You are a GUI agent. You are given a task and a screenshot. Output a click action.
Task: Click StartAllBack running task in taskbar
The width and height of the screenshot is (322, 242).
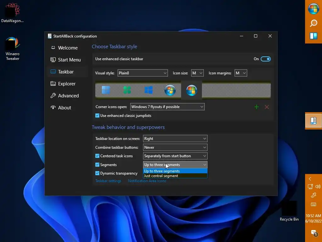click(x=314, y=121)
